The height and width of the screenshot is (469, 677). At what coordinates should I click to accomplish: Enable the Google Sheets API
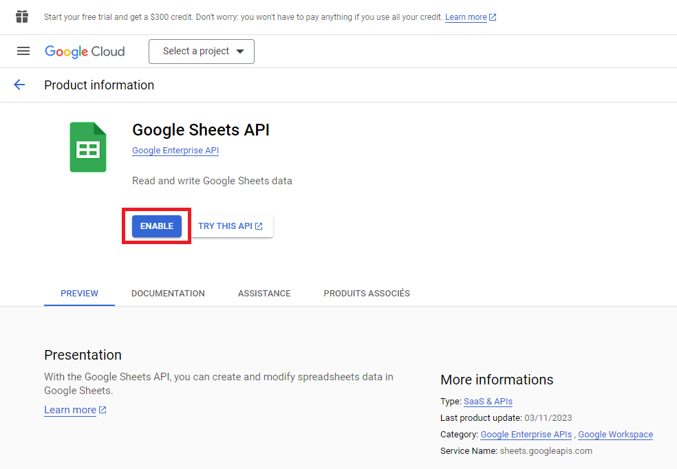[156, 226]
